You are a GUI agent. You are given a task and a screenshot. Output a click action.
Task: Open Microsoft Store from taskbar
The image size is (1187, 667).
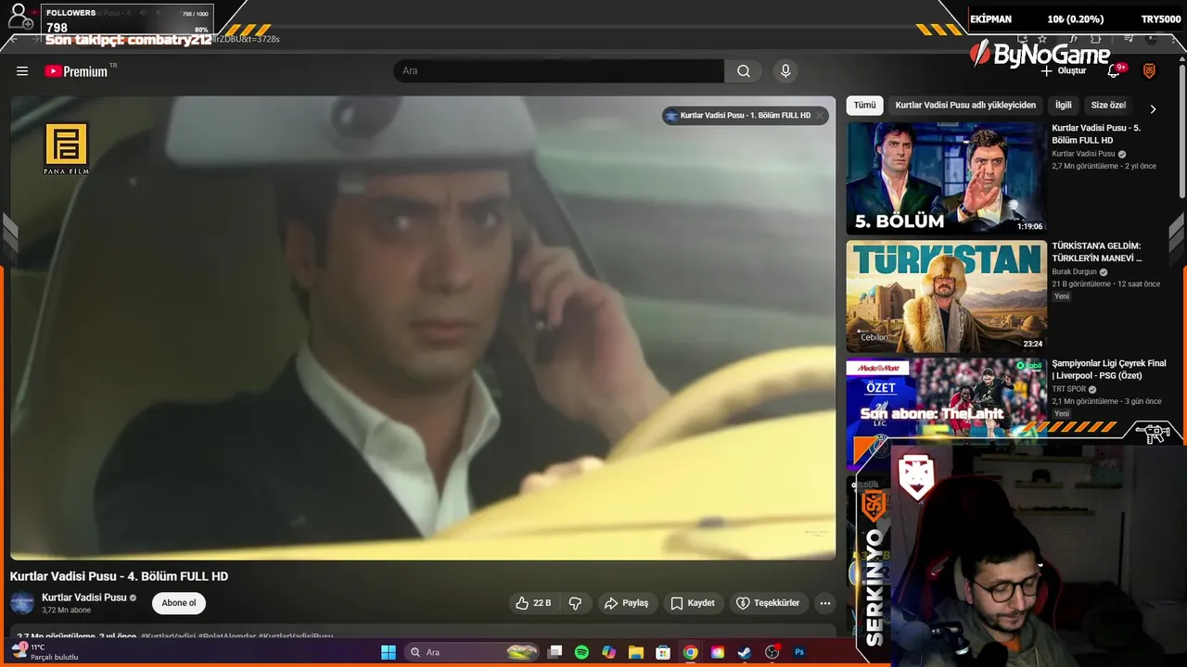[663, 652]
